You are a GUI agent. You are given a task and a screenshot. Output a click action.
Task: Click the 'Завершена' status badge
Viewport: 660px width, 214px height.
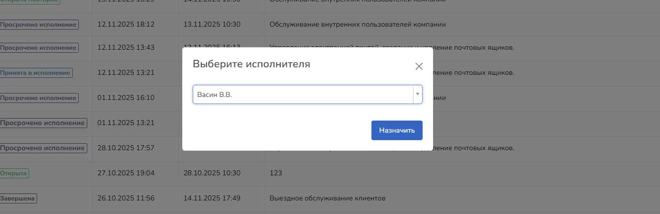point(19,198)
